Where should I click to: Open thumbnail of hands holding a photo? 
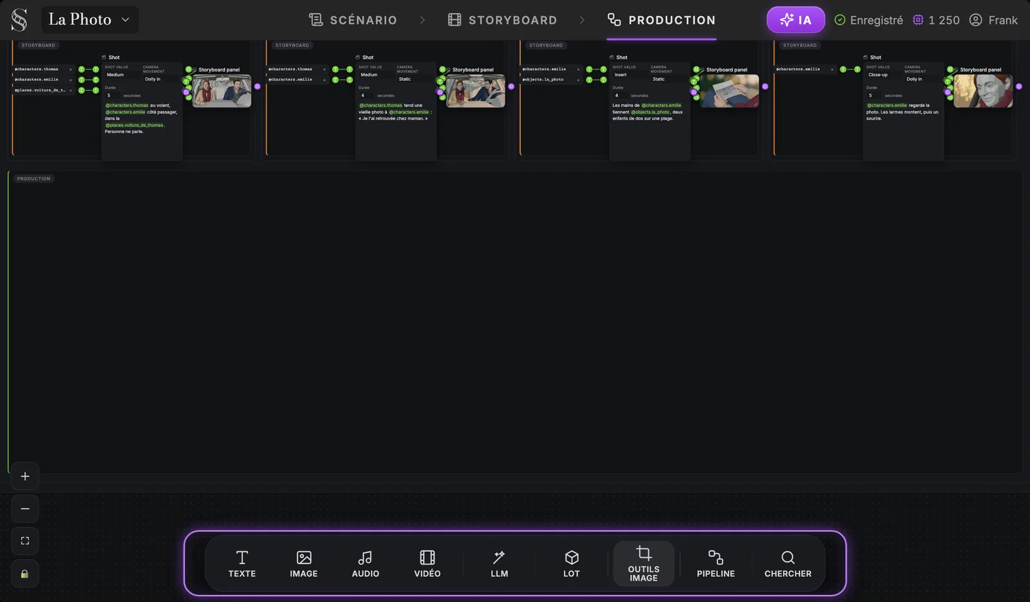tap(729, 91)
